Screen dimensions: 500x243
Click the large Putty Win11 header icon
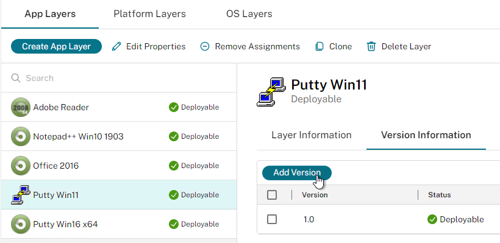(x=271, y=92)
